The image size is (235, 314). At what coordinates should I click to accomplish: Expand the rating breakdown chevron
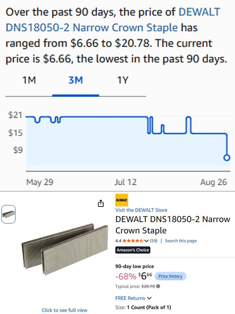pyautogui.click(x=146, y=241)
